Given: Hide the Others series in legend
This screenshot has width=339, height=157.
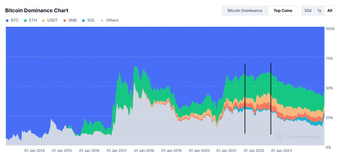Looking at the screenshot, I should (x=109, y=20).
